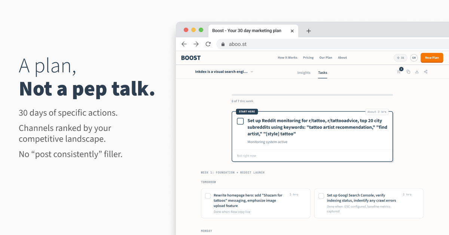449x235 pixels.
Task: Share the plan via share icon
Action: point(425,72)
